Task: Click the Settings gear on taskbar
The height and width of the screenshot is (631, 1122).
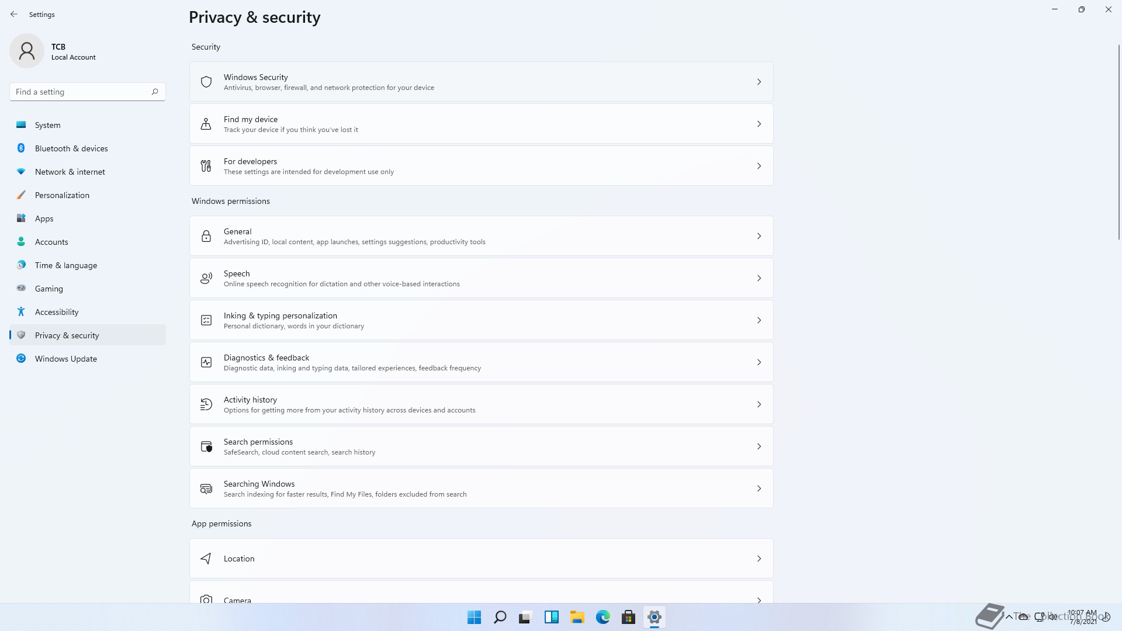Action: tap(654, 617)
